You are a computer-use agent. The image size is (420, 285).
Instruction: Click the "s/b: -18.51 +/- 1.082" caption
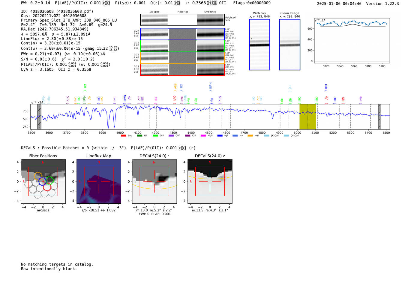(99, 210)
